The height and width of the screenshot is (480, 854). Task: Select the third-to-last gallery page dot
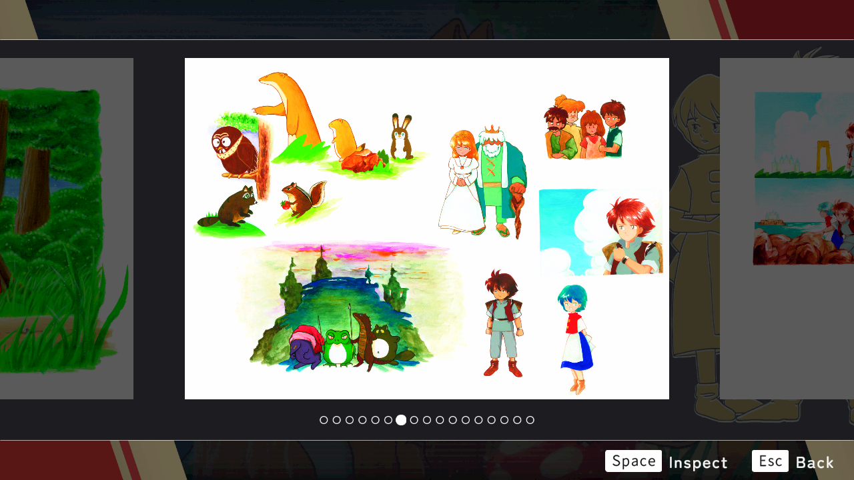[x=504, y=420]
